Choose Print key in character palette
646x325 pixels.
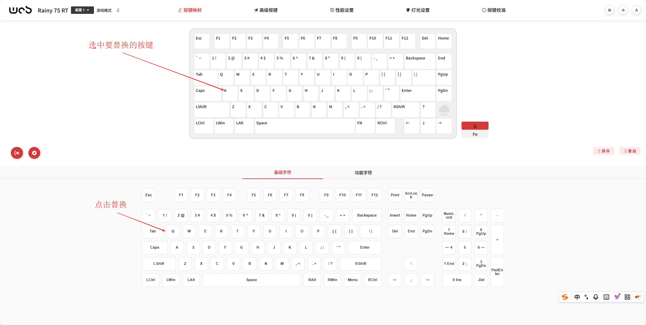(x=395, y=195)
